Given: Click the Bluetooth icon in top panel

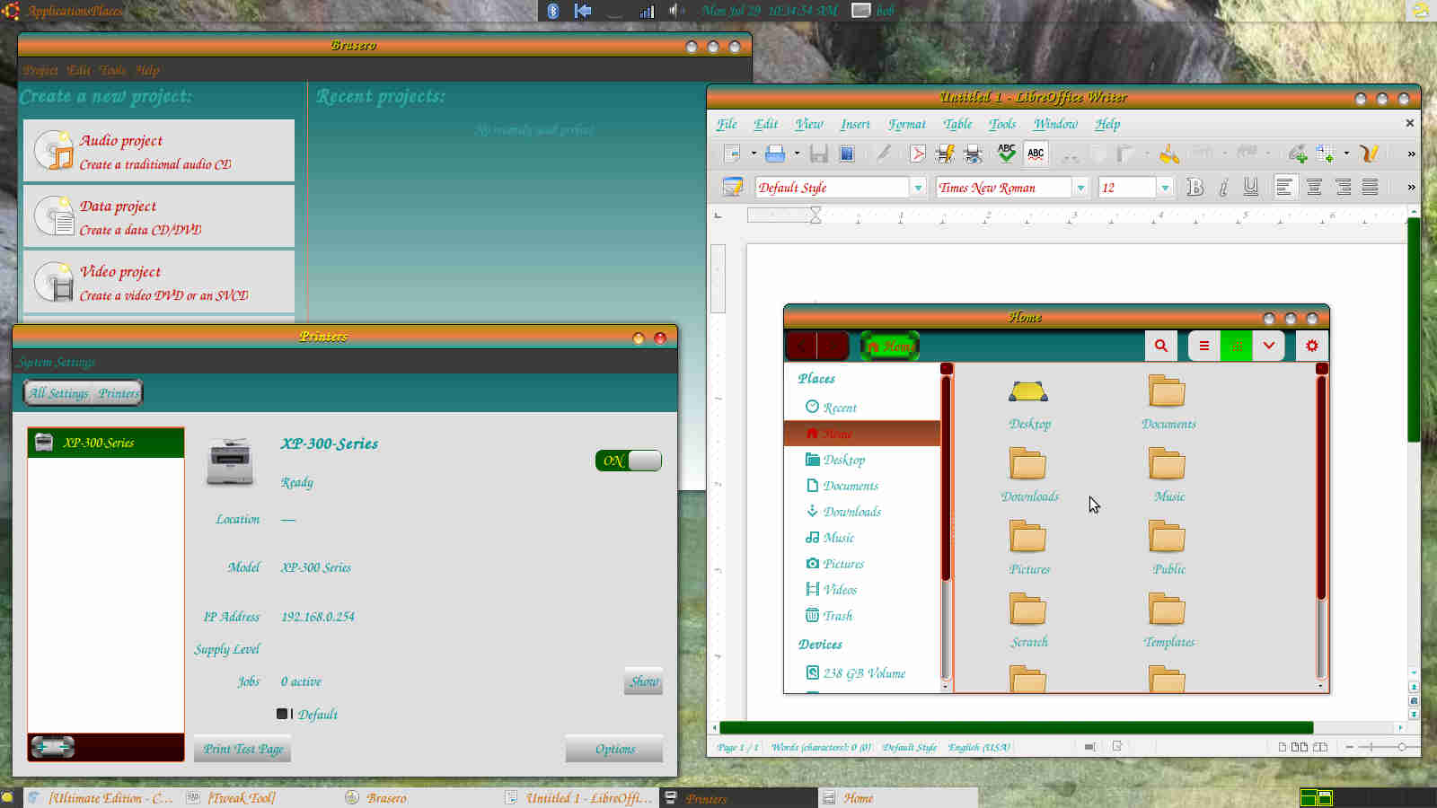Looking at the screenshot, I should [x=553, y=11].
